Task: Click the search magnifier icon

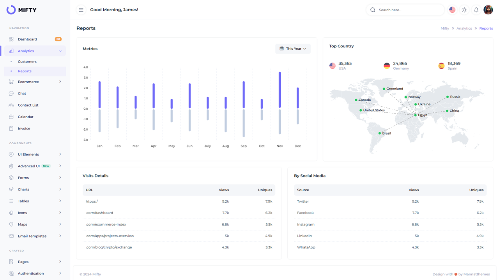Action: [x=372, y=10]
